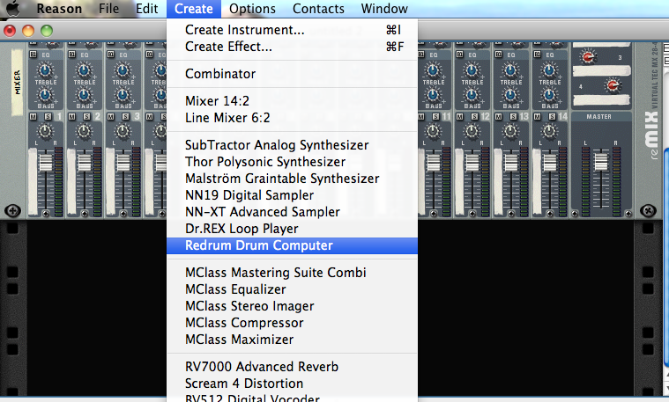Adjust channel 11 Treble knob
Viewport: 669px width, 402px height.
(x=433, y=69)
